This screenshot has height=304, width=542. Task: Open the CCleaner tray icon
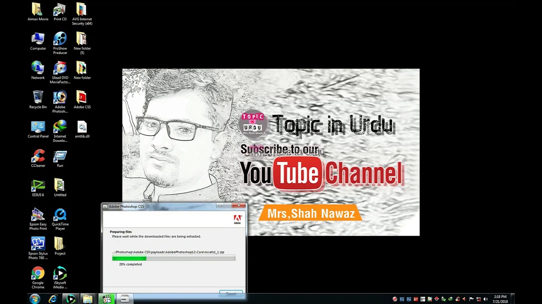tap(457, 299)
